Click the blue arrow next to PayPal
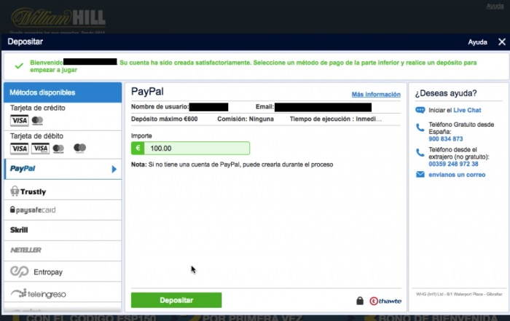510x321 pixels. click(114, 169)
